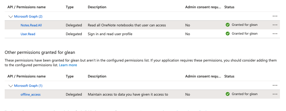This screenshot has height=111, width=286.
Task: Click green granted checkmark for User.Read
Action: (x=228, y=34)
